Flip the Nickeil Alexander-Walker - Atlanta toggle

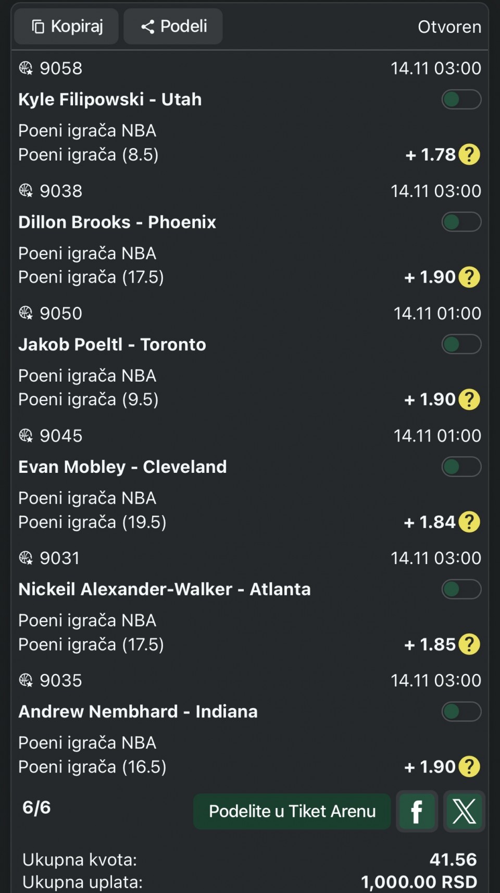pos(461,590)
